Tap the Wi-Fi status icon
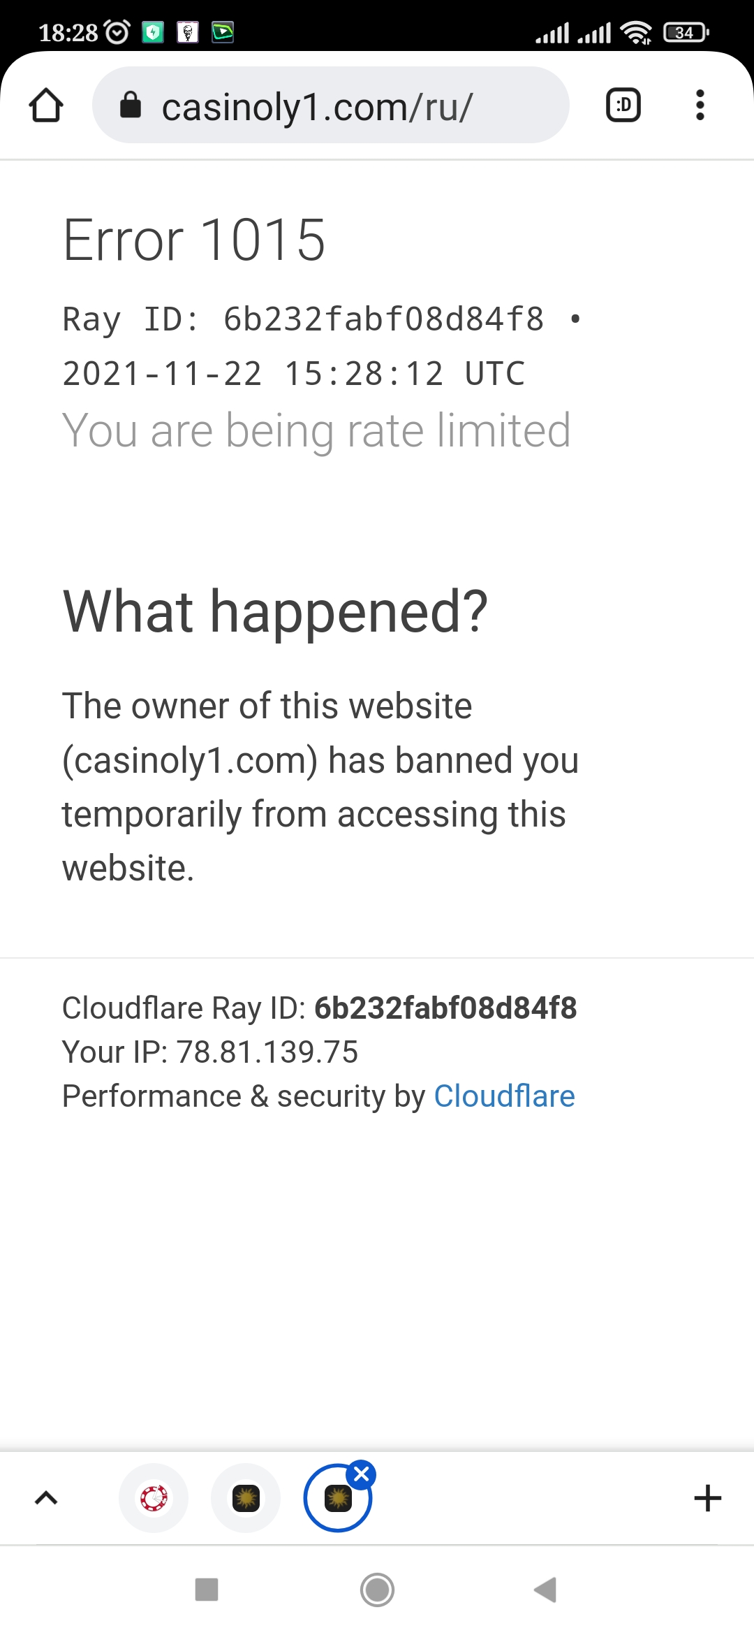Screen dimensions: 754x1635 pos(636,32)
